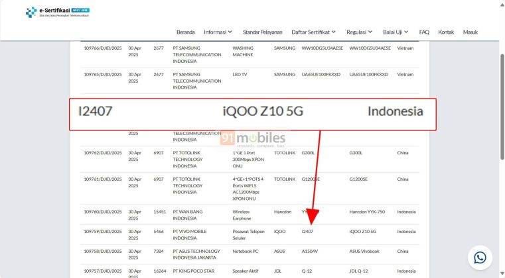Image resolution: width=505 pixels, height=278 pixels.
Task: Click the page vertical scrollbar
Action: coord(502,106)
